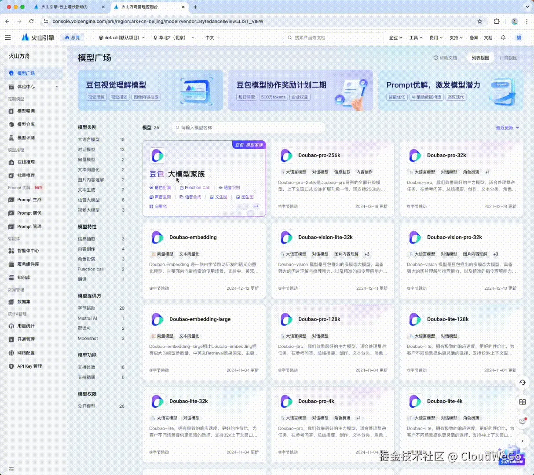Click the API Key 管理 sidebar icon
Image resolution: width=534 pixels, height=475 pixels.
tap(11, 366)
